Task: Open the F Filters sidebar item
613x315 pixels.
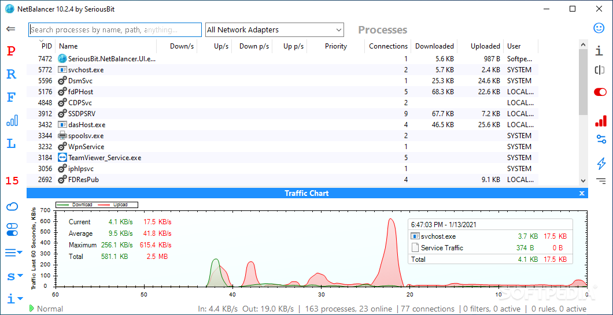Action: click(12, 98)
